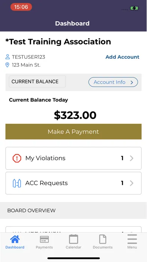Expand My Violations chevron arrow
The height and width of the screenshot is (262, 147).
point(132,158)
